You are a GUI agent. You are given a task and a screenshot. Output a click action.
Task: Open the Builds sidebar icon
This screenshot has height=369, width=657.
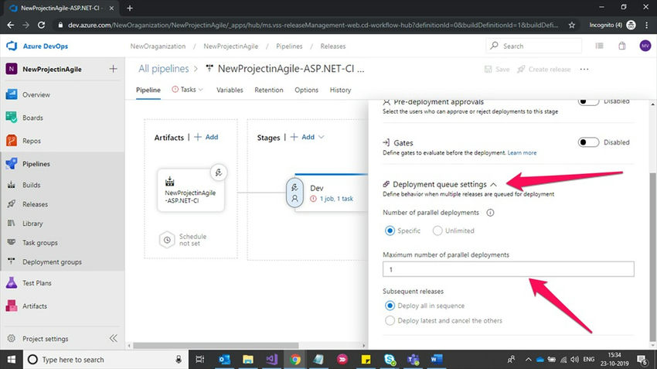pos(12,185)
